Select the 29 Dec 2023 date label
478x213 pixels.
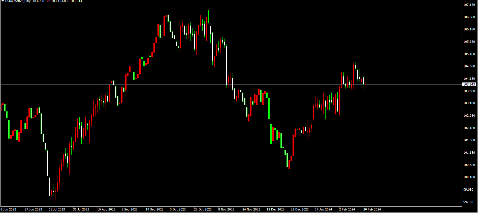(300, 209)
